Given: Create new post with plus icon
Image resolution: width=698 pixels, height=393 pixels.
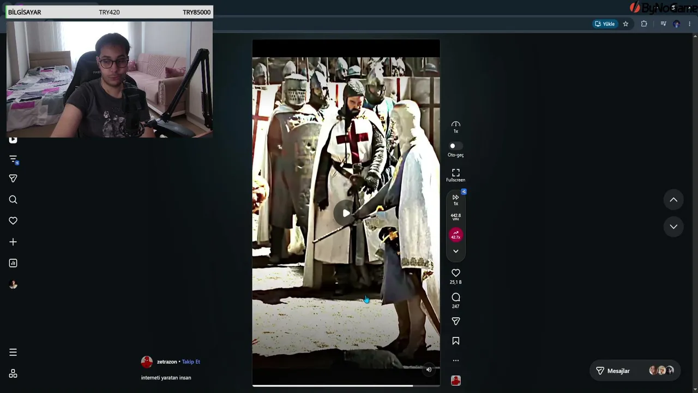Looking at the screenshot, I should 13,242.
